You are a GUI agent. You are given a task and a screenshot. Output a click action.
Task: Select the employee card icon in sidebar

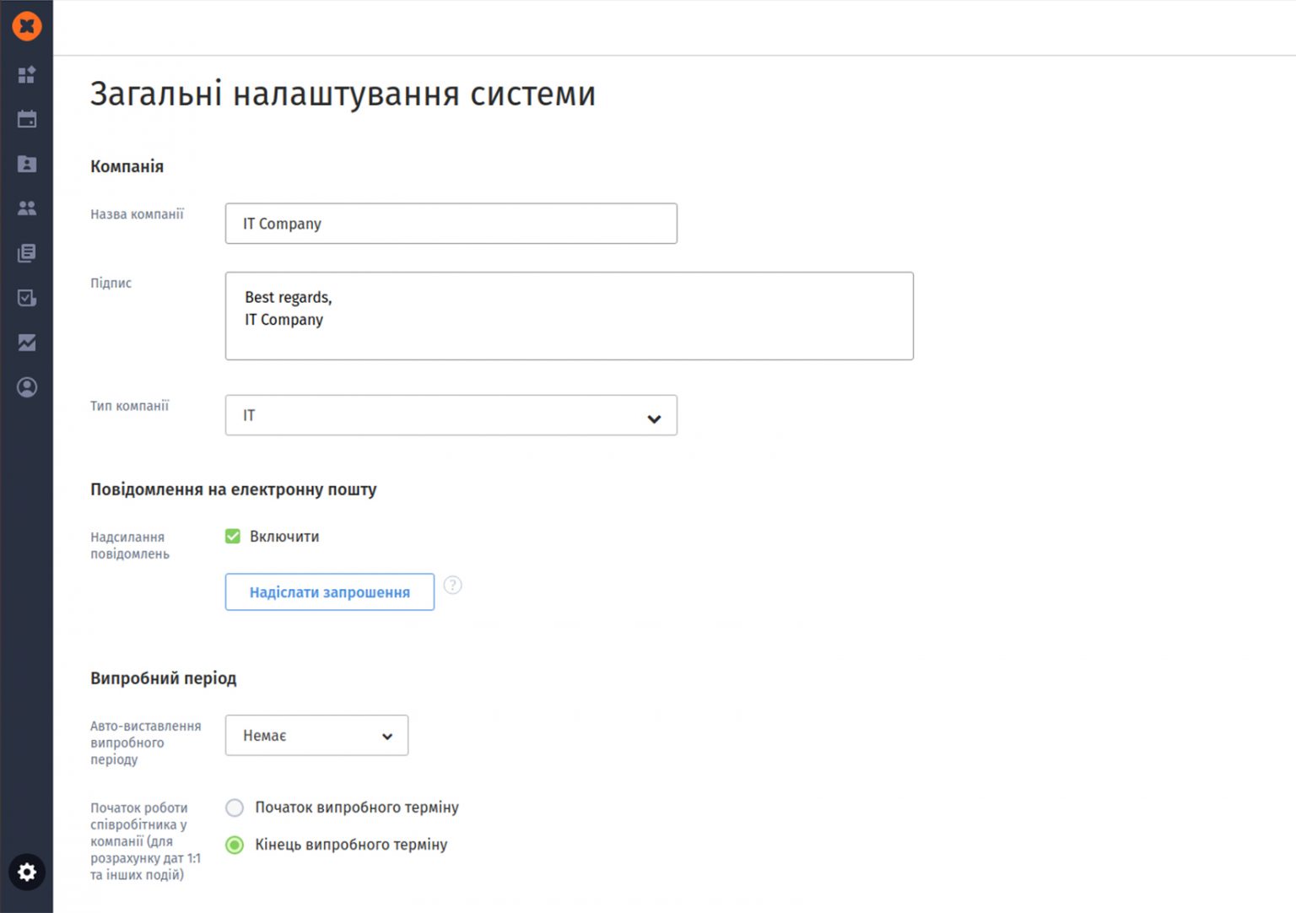coord(27,164)
